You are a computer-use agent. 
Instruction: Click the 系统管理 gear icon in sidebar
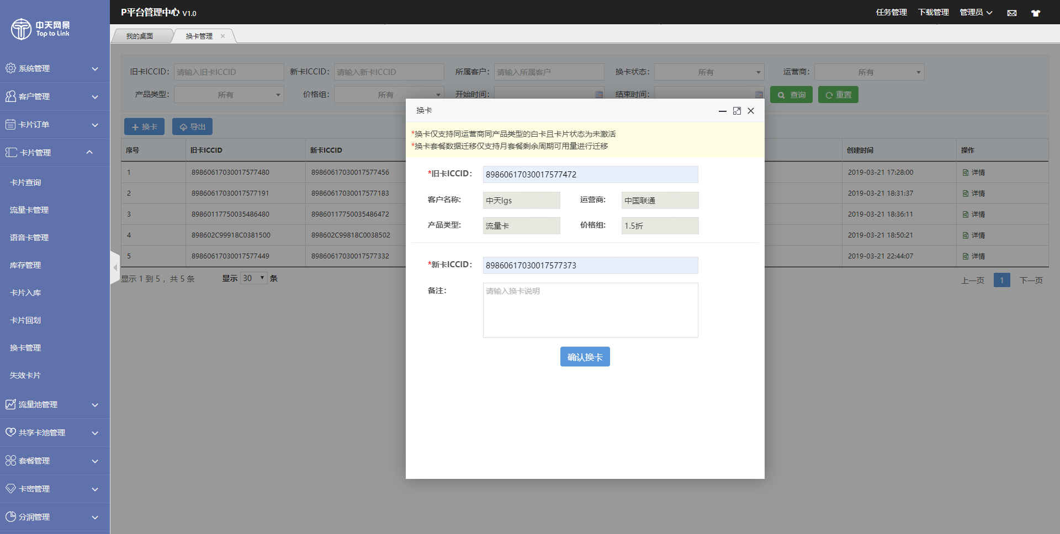point(10,68)
